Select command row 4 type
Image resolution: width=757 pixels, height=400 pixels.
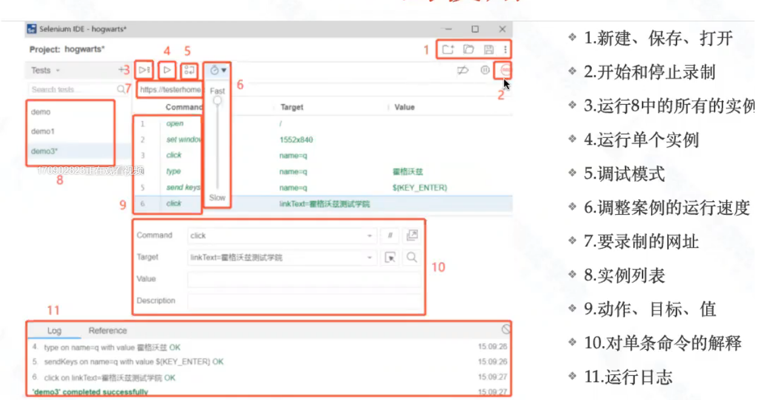[322, 172]
